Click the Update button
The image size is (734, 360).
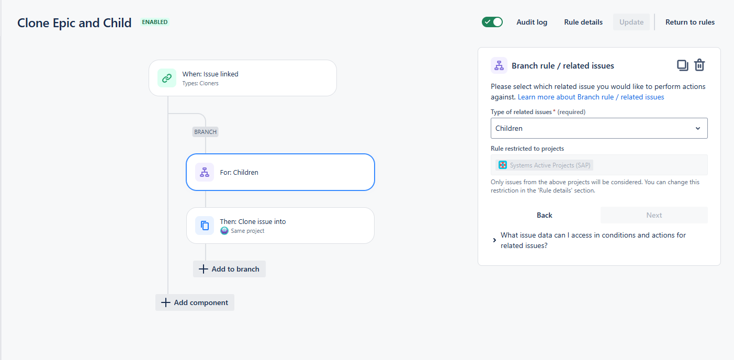click(631, 22)
